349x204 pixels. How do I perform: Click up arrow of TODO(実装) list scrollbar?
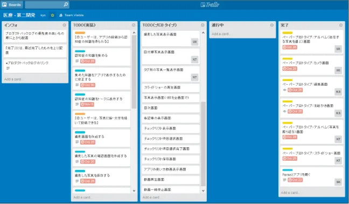pos(134,33)
